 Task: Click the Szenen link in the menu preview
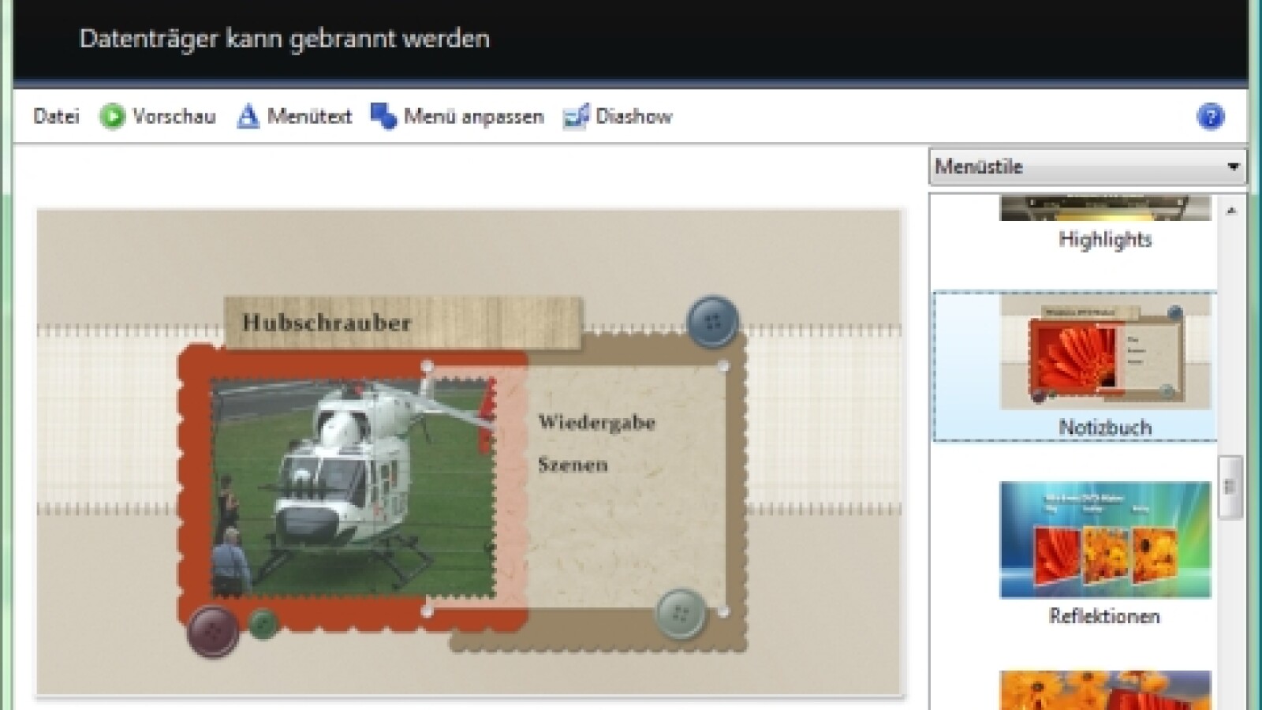click(573, 465)
